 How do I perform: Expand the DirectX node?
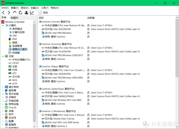pos(3,107)
